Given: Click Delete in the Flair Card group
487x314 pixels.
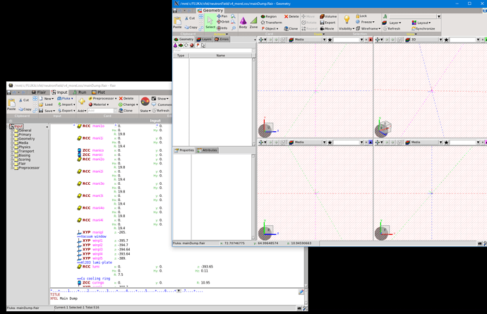Looking at the screenshot, I should click(x=126, y=99).
